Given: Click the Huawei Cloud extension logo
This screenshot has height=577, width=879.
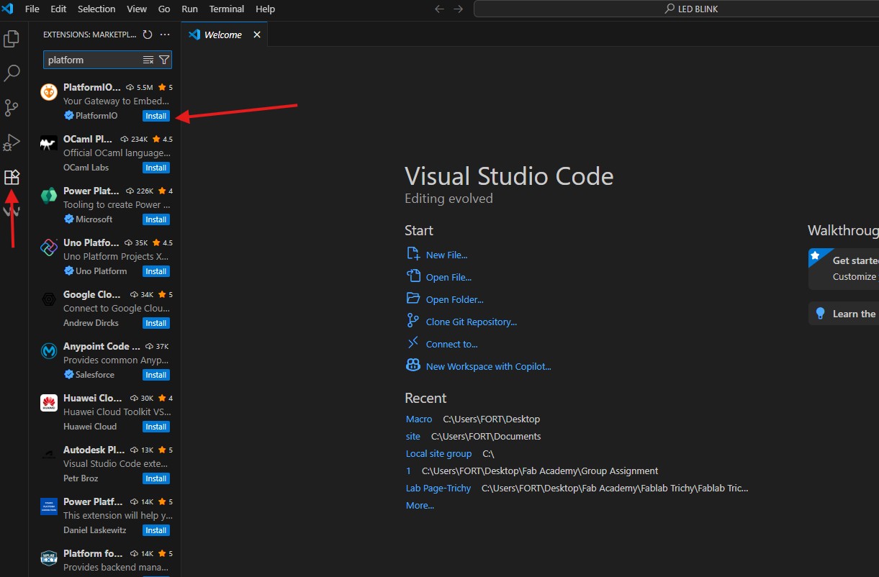Looking at the screenshot, I should pyautogui.click(x=49, y=403).
